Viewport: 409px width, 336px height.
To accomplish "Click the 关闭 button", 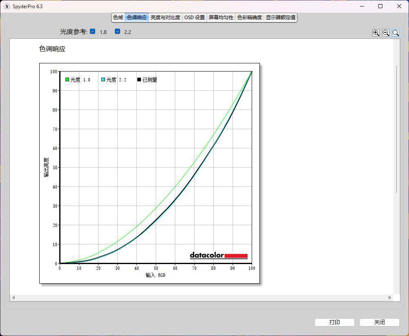I will [x=380, y=322].
